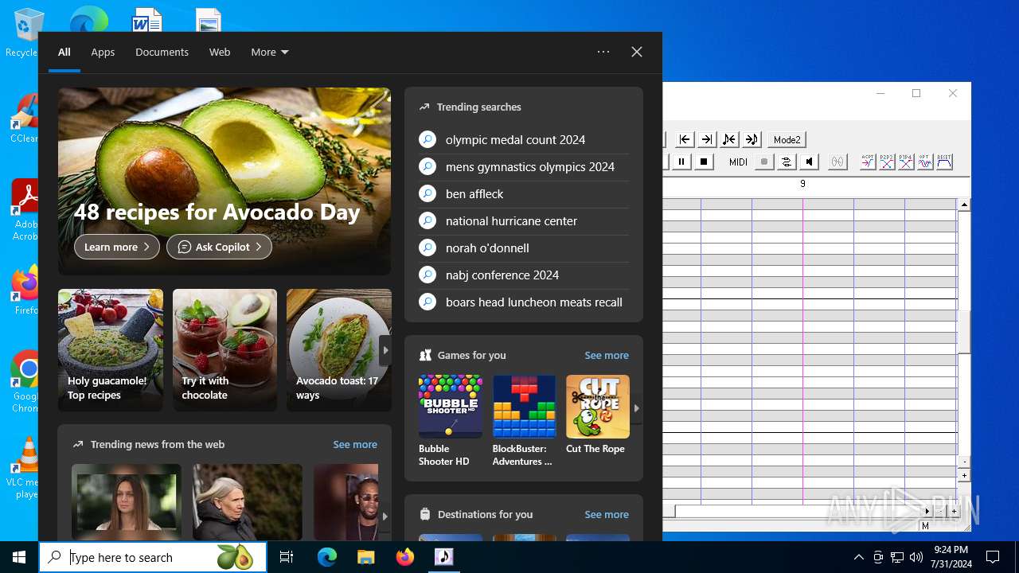Open the Cut The Rope game
Screen dimensions: 1019x573
click(598, 415)
